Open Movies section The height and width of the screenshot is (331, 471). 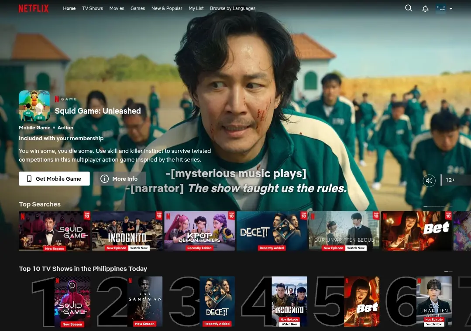(x=117, y=8)
